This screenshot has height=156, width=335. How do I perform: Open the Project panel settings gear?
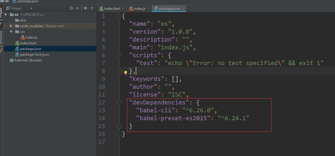pyautogui.click(x=85, y=8)
